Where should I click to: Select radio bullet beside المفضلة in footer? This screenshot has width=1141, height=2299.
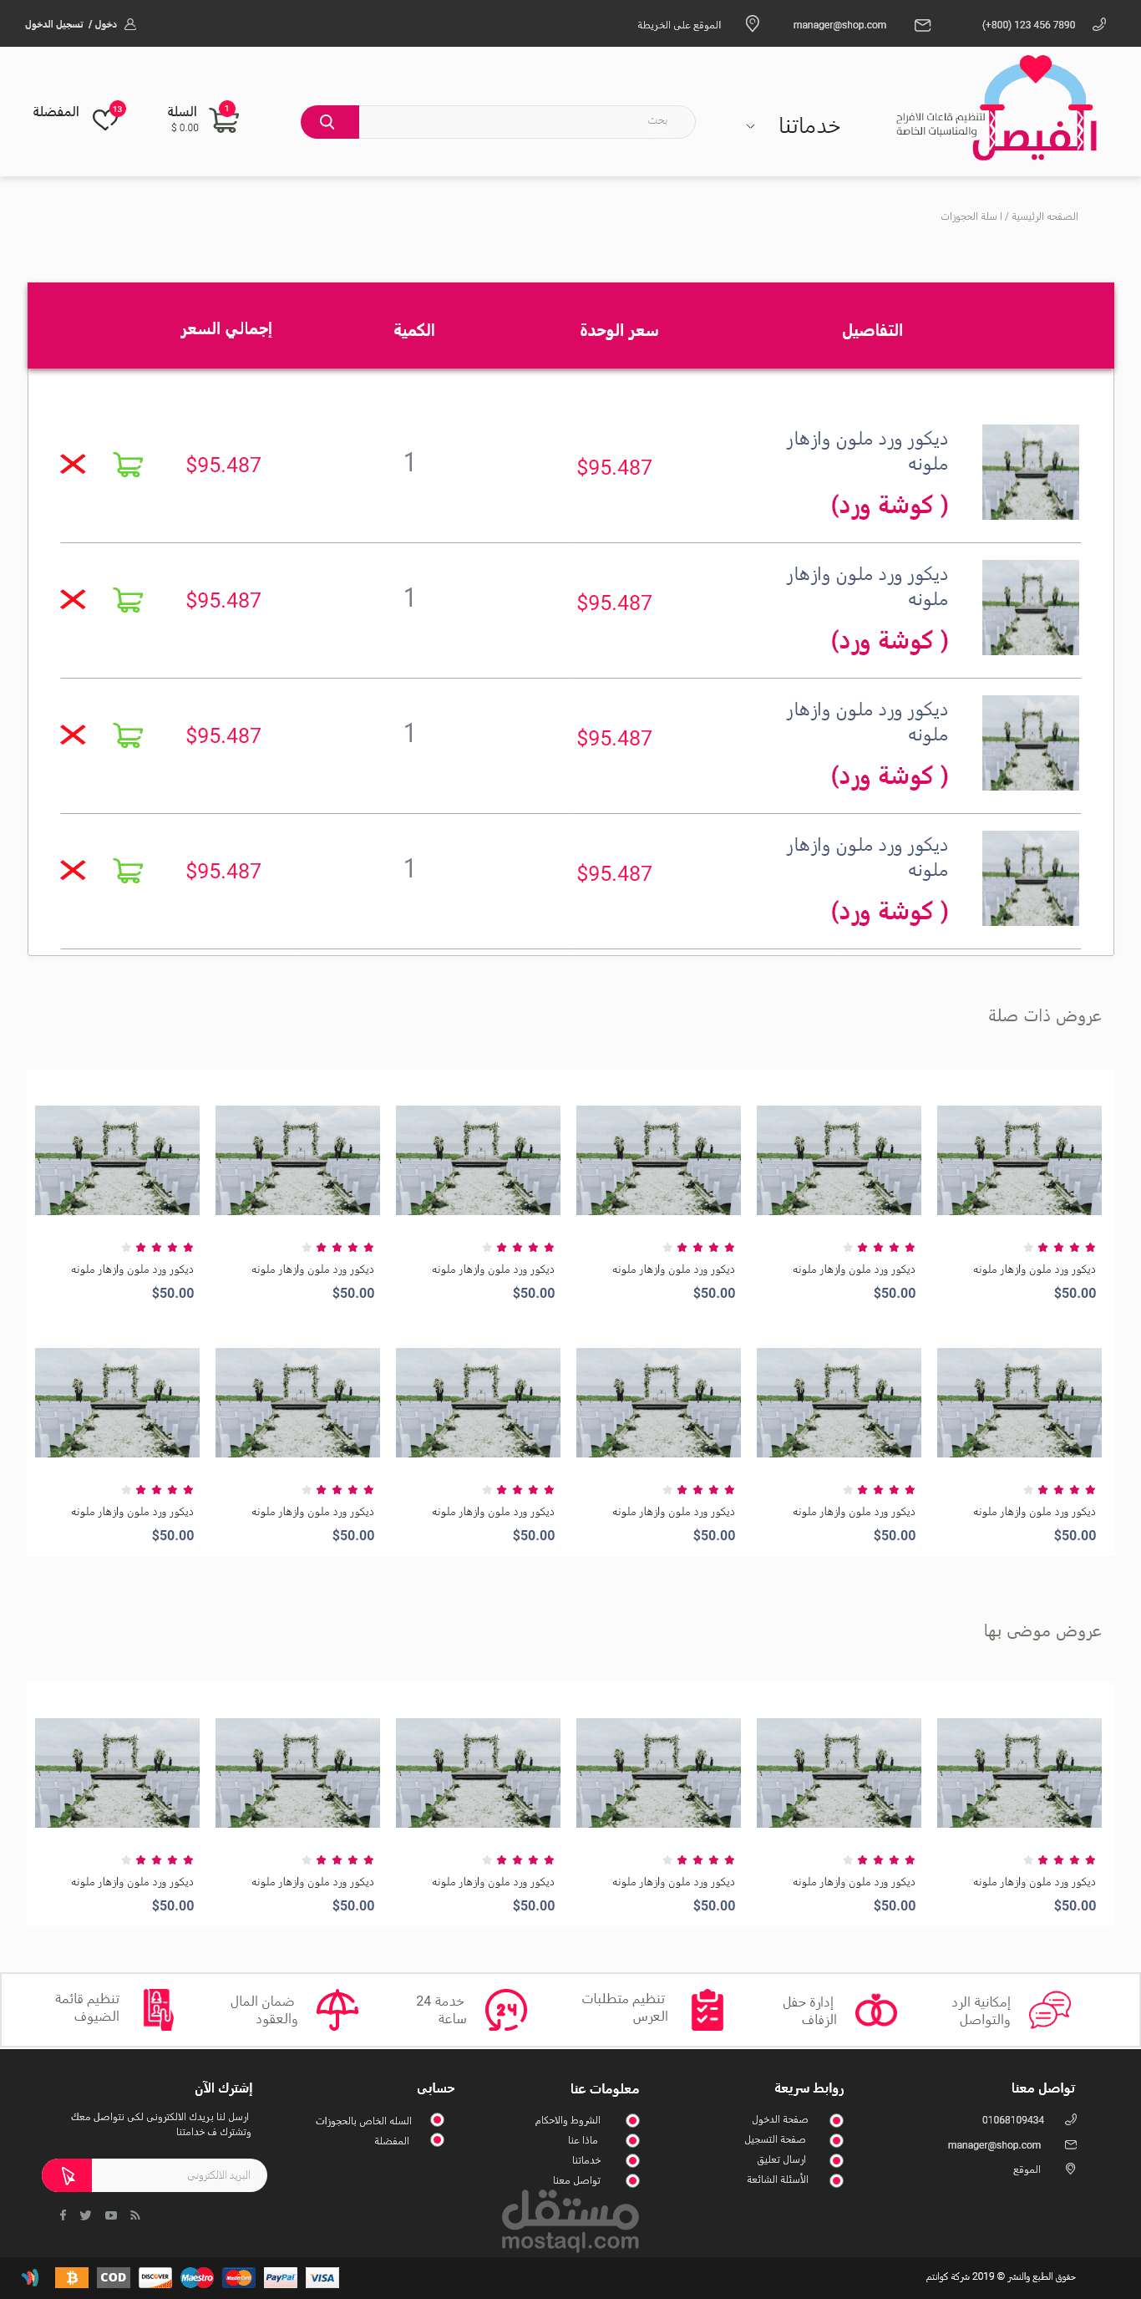pos(437,2139)
